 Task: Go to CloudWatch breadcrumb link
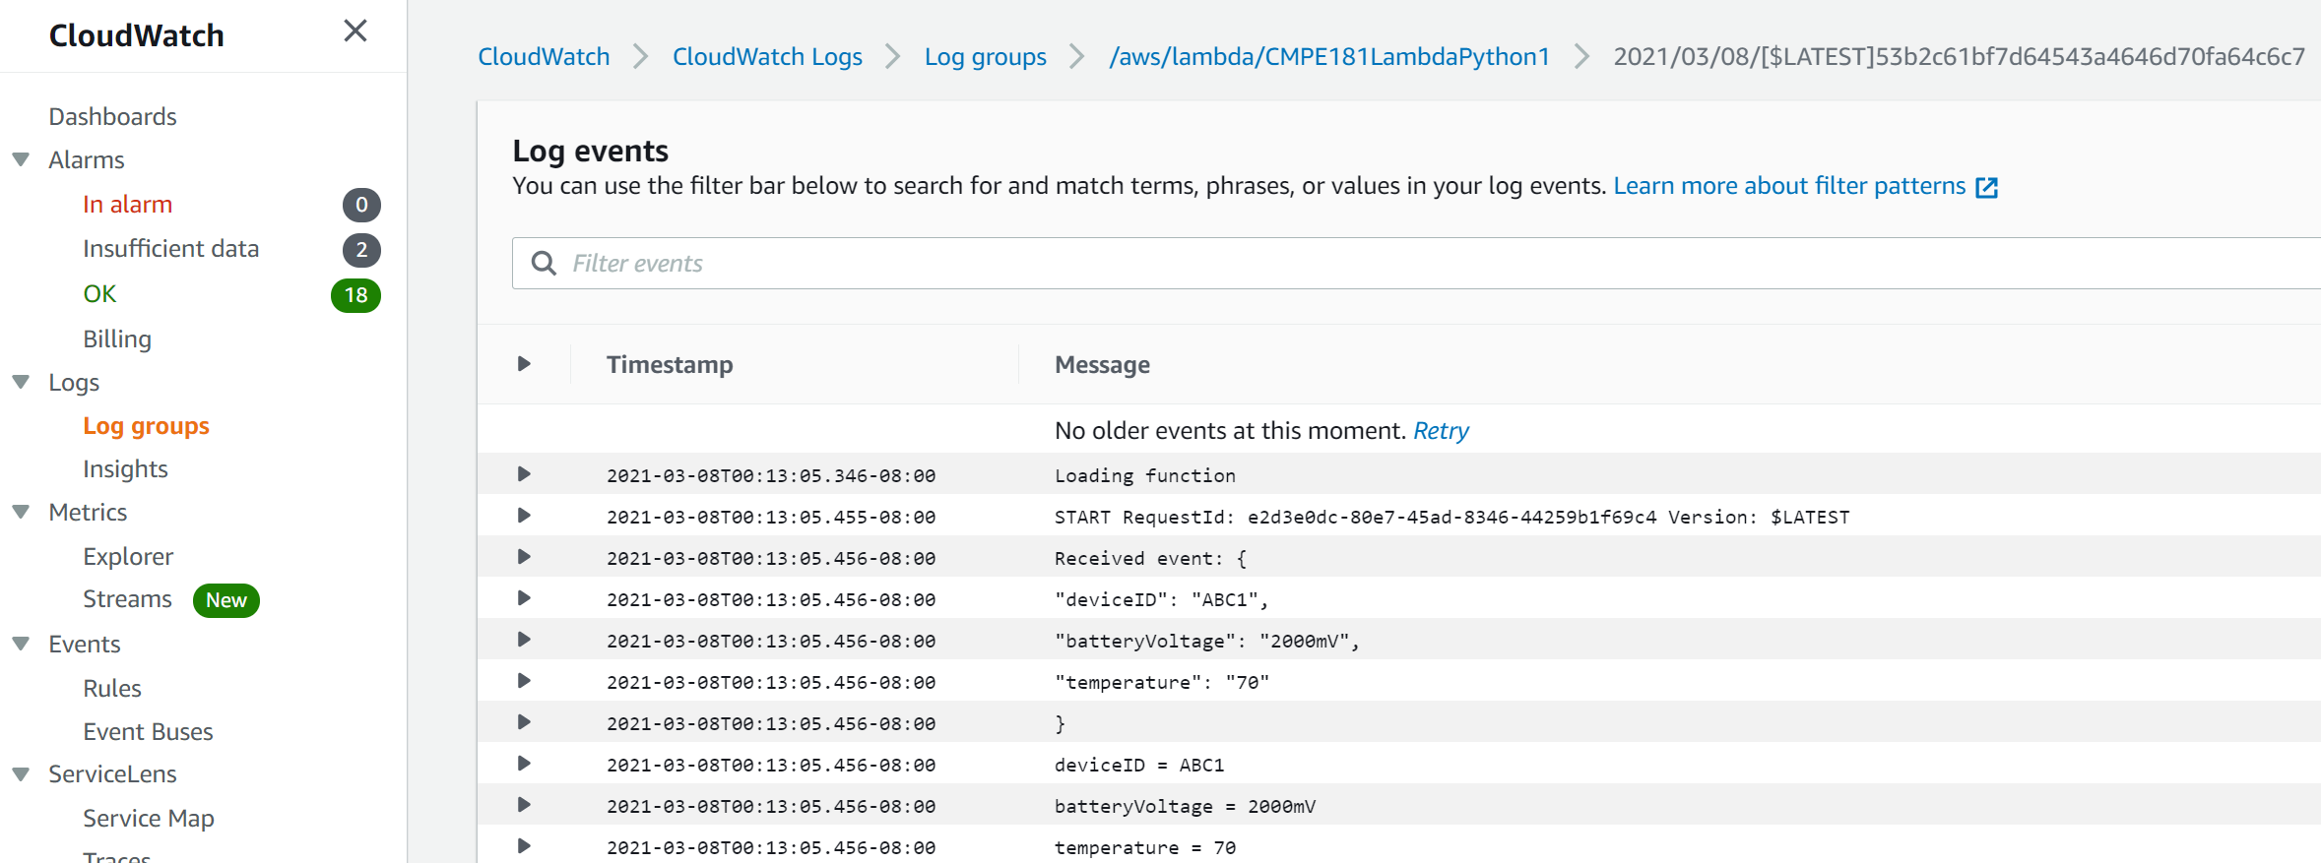544,57
